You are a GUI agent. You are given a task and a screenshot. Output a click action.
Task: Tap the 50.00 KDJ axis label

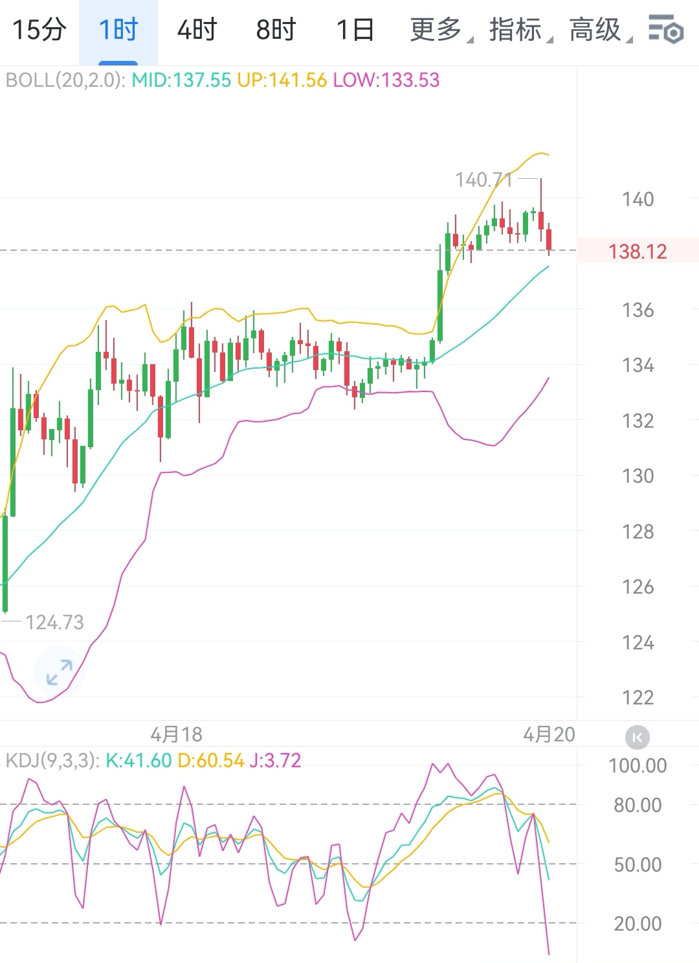pos(638,864)
